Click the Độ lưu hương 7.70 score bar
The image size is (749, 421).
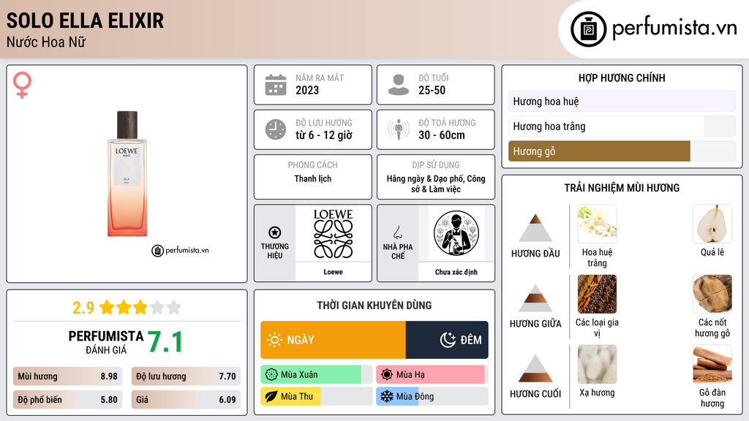pos(186,376)
